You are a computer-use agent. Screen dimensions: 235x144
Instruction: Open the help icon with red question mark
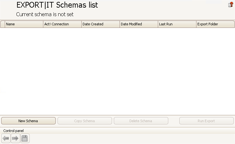[231, 4]
